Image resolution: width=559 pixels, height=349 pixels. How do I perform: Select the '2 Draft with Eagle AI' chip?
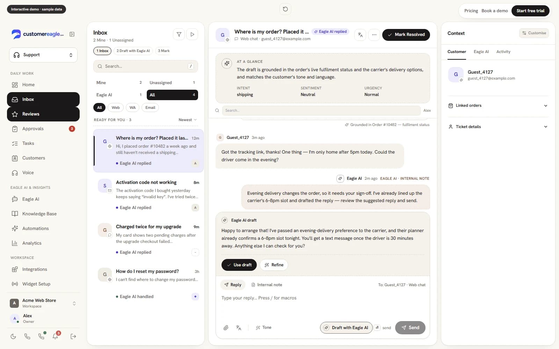coord(133,51)
